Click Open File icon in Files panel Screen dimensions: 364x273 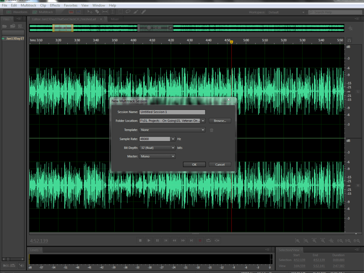pyautogui.click(x=5, y=26)
